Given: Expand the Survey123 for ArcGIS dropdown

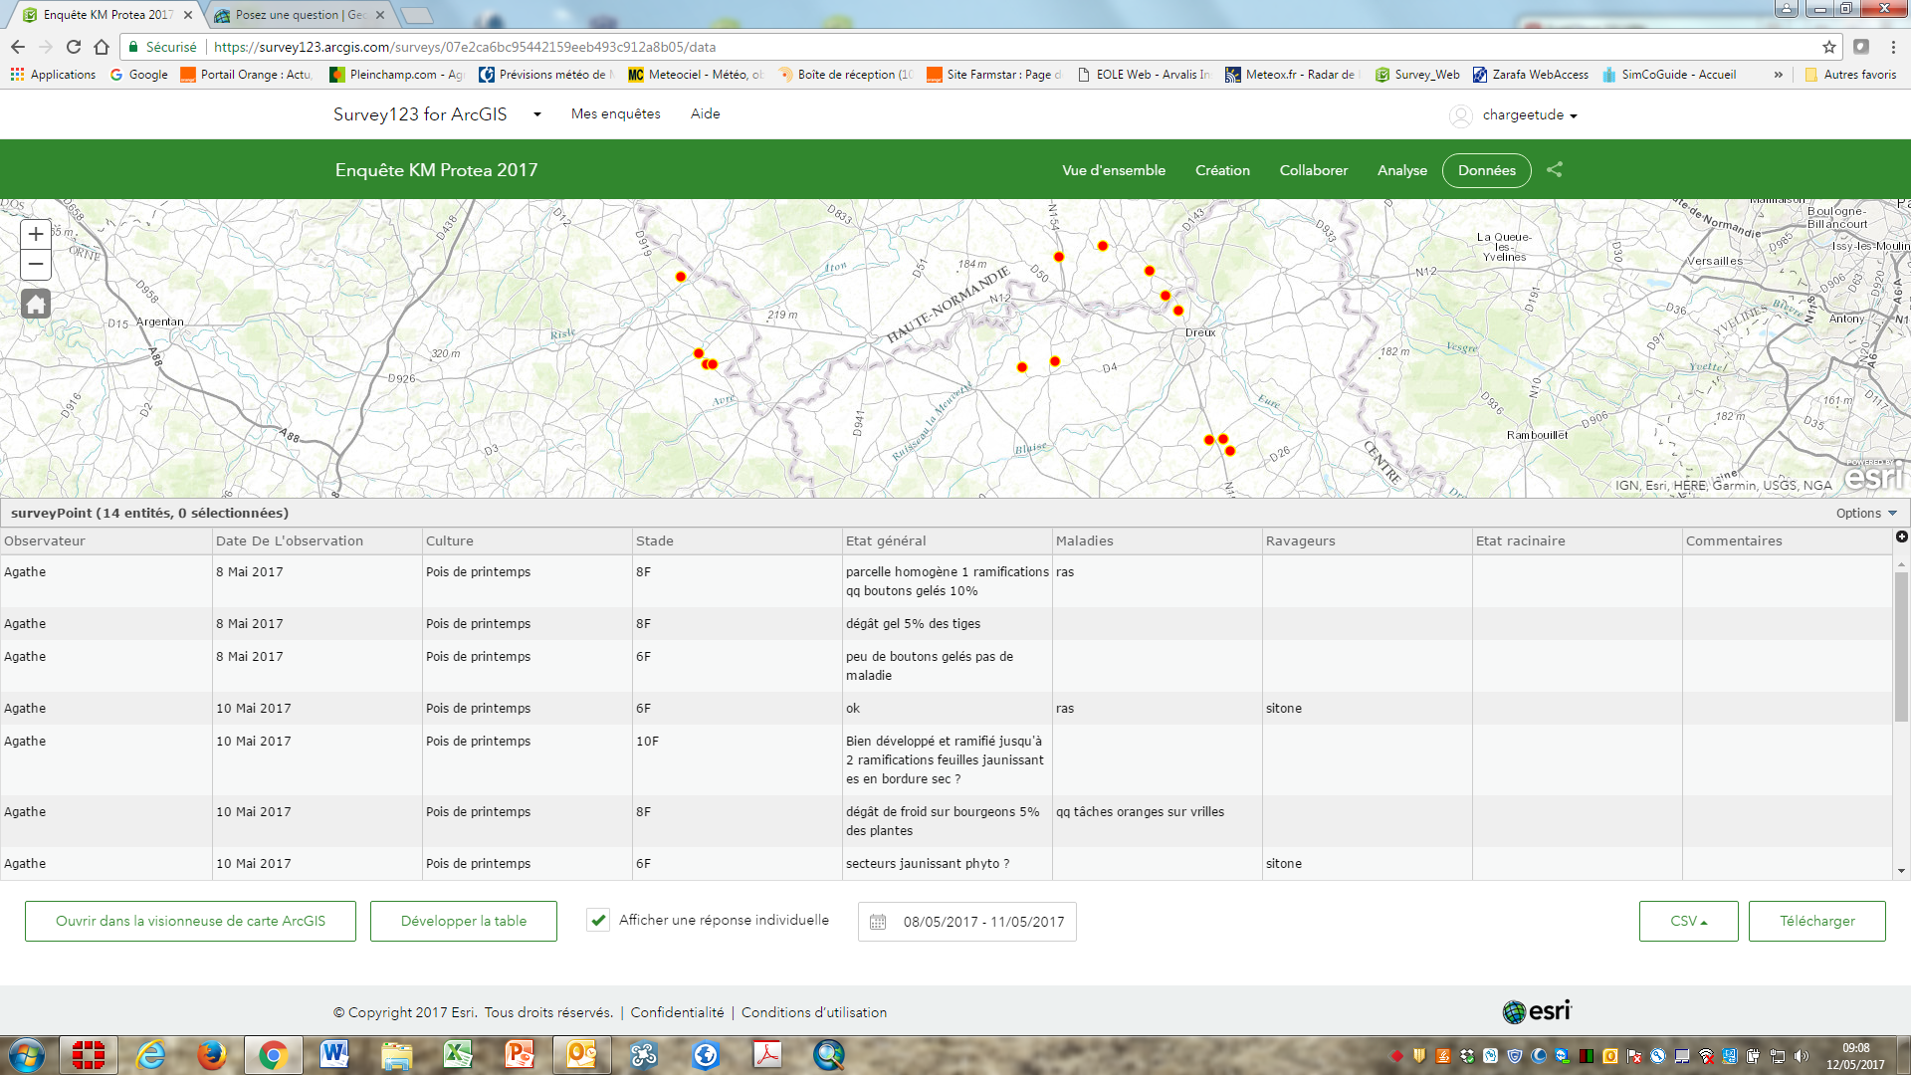Looking at the screenshot, I should pyautogui.click(x=537, y=114).
